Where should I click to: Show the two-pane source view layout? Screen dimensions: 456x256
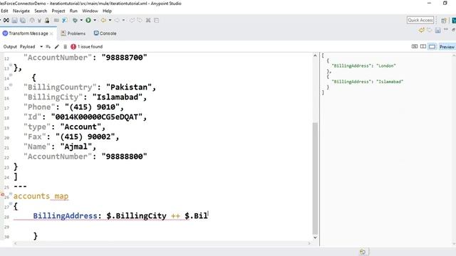(x=423, y=47)
